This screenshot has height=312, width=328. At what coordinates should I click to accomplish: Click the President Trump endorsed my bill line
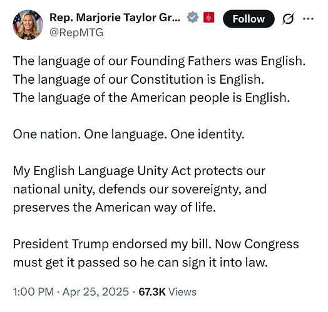[156, 244]
